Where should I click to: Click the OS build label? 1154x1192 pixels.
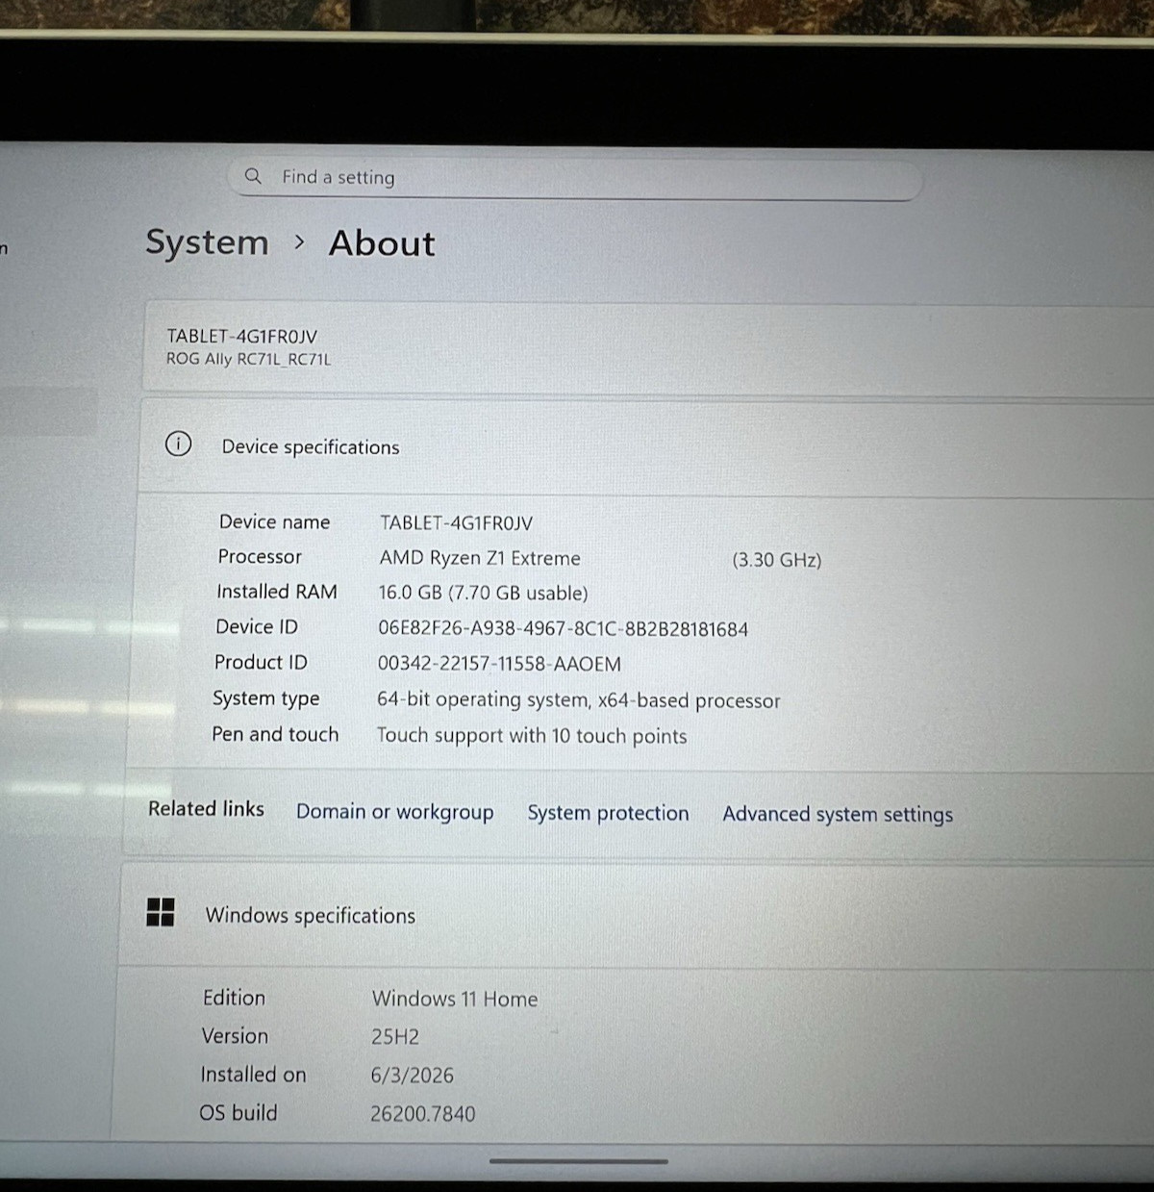coord(238,1113)
